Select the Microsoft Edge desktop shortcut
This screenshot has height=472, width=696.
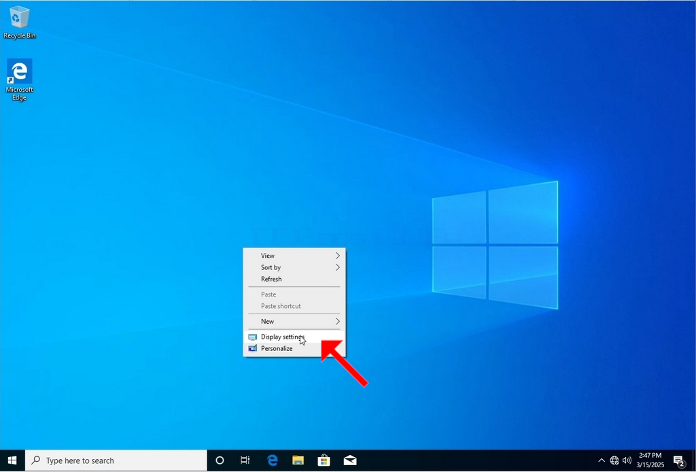pos(19,80)
